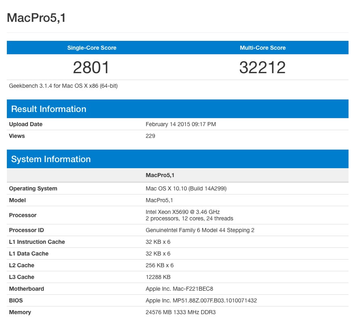The image size is (357, 319).
Task: Click the Processor ID label
Action: coord(26,230)
